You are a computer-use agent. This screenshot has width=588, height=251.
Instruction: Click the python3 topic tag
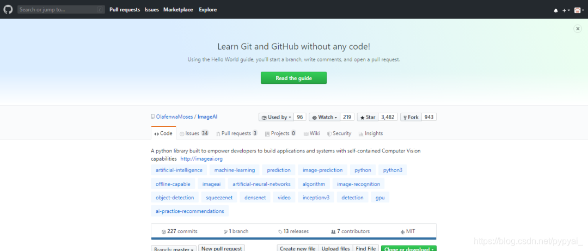pos(393,170)
